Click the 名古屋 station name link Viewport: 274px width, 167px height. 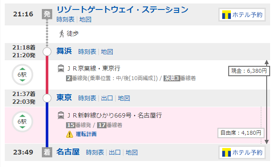click(x=68, y=152)
